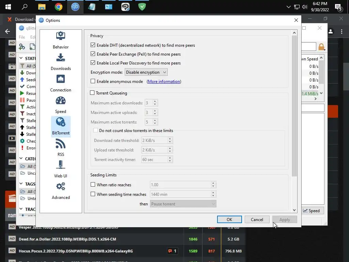Select the Paused status filter
The width and height of the screenshot is (349, 262).
click(x=28, y=100)
